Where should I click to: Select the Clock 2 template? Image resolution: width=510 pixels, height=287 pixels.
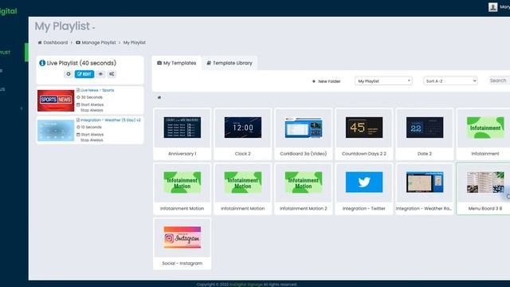click(242, 134)
